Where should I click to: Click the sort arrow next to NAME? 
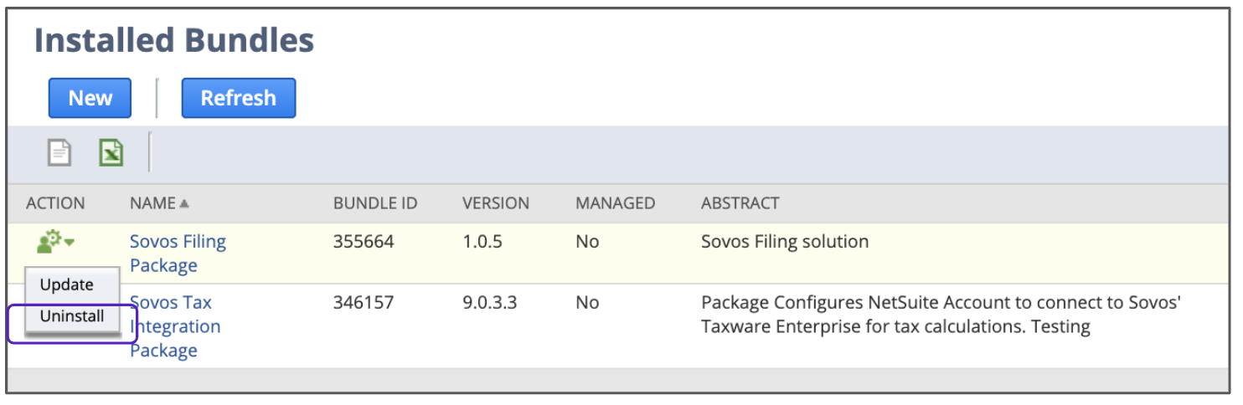(184, 203)
